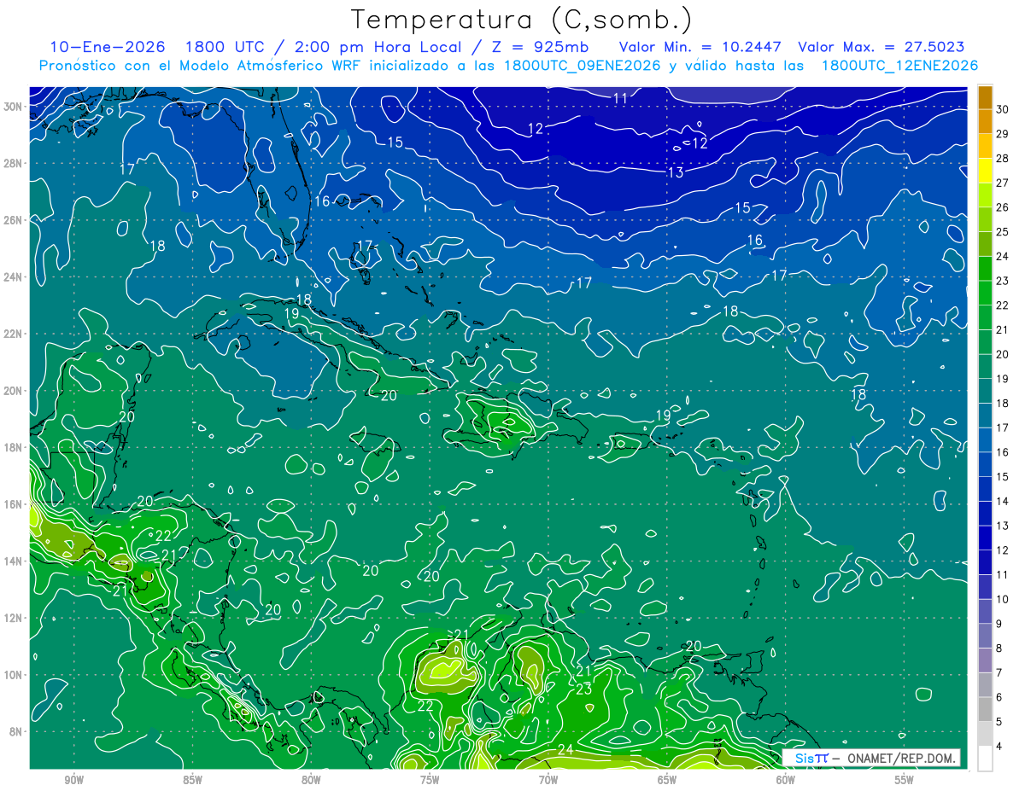
Task: Click the latitude tick label "8N"
Action: click(x=17, y=731)
